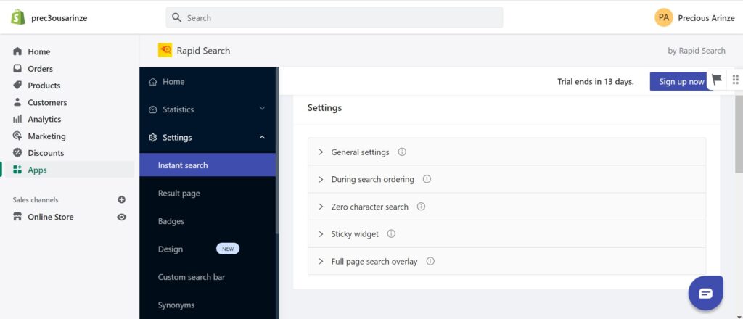
Task: Click the 'Sales channels' label
Action: click(36, 199)
